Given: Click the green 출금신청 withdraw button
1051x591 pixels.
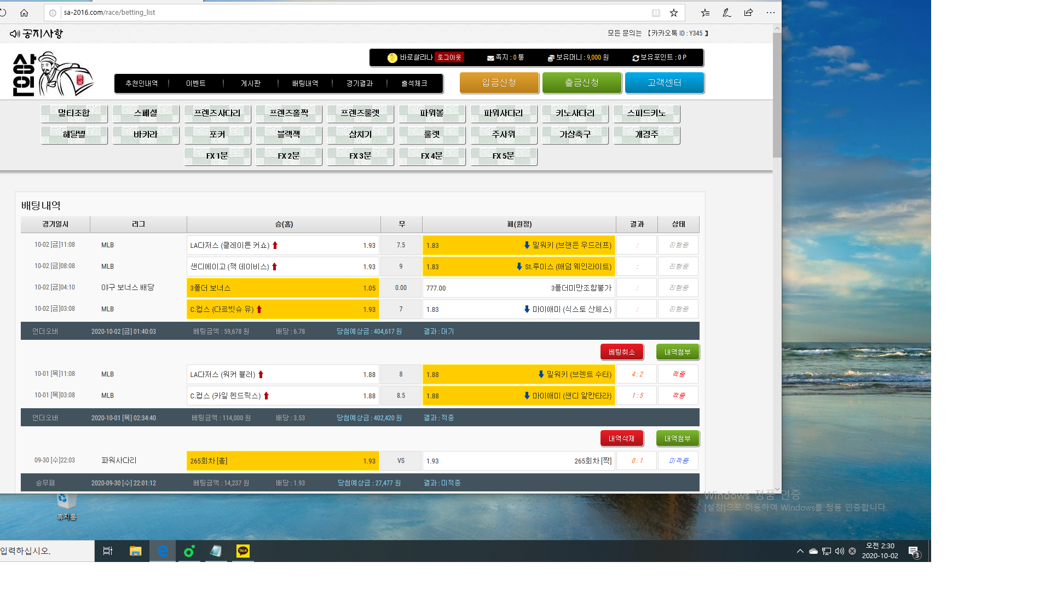Looking at the screenshot, I should 581,83.
